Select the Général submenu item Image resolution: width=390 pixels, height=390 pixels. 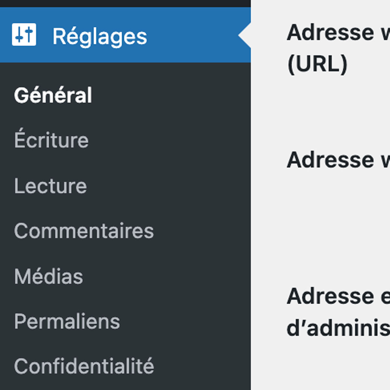click(53, 95)
